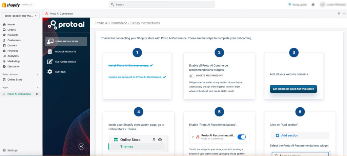Open Manage Products in Proto AI menu
The image size is (347, 156).
pyautogui.click(x=66, y=51)
